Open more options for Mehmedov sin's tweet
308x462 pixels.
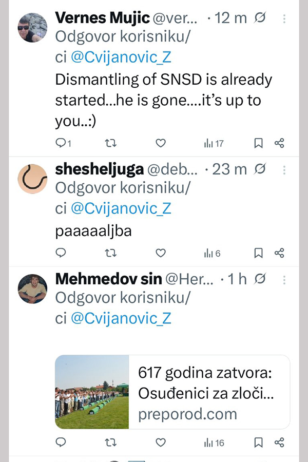[x=285, y=279]
